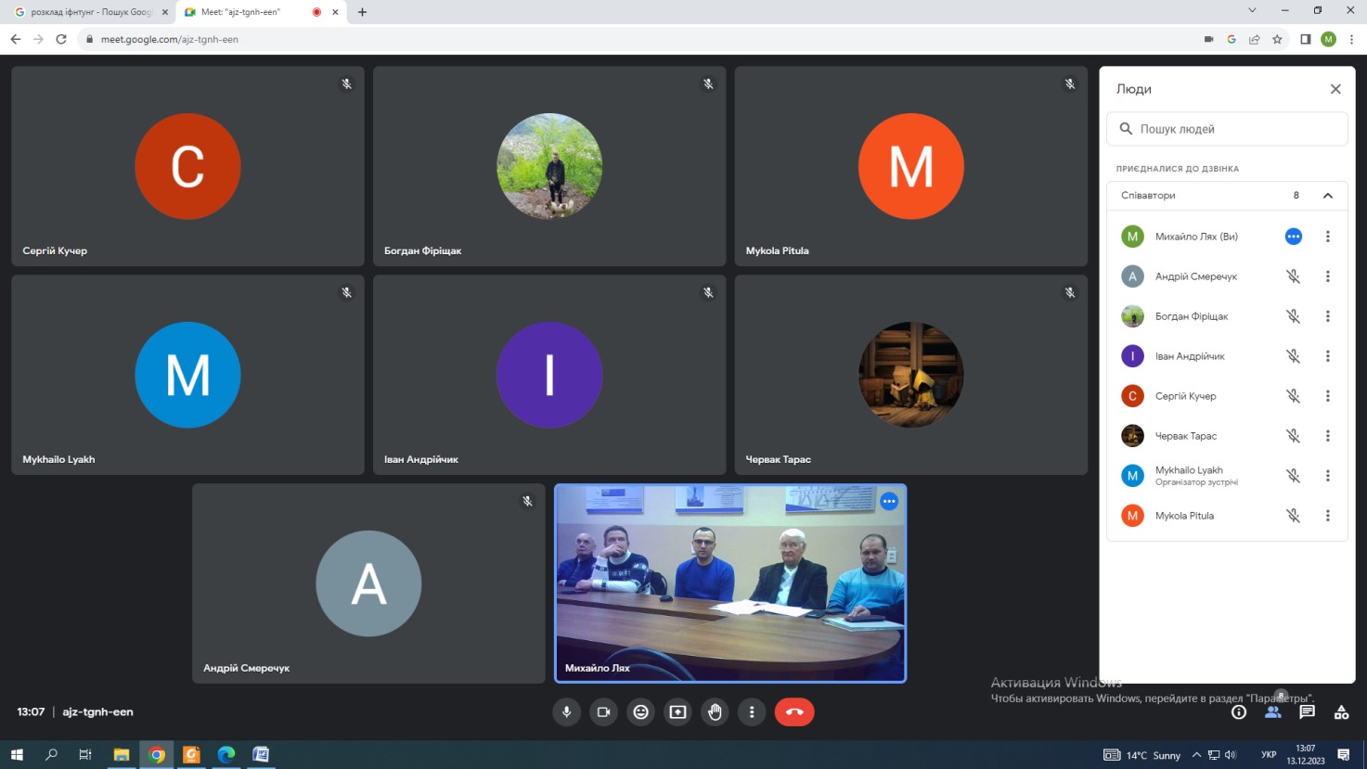Raise hand using the hand icon
This screenshot has height=769, width=1367.
[x=715, y=712]
